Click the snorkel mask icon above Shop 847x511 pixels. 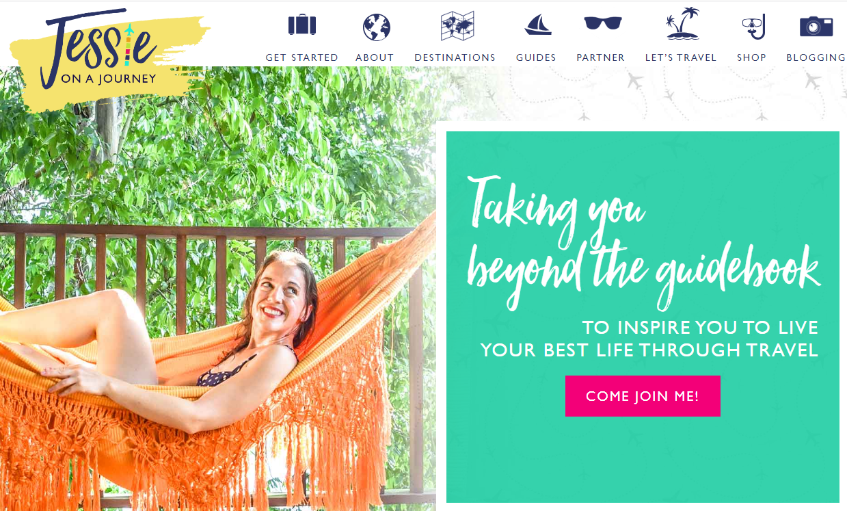(753, 27)
